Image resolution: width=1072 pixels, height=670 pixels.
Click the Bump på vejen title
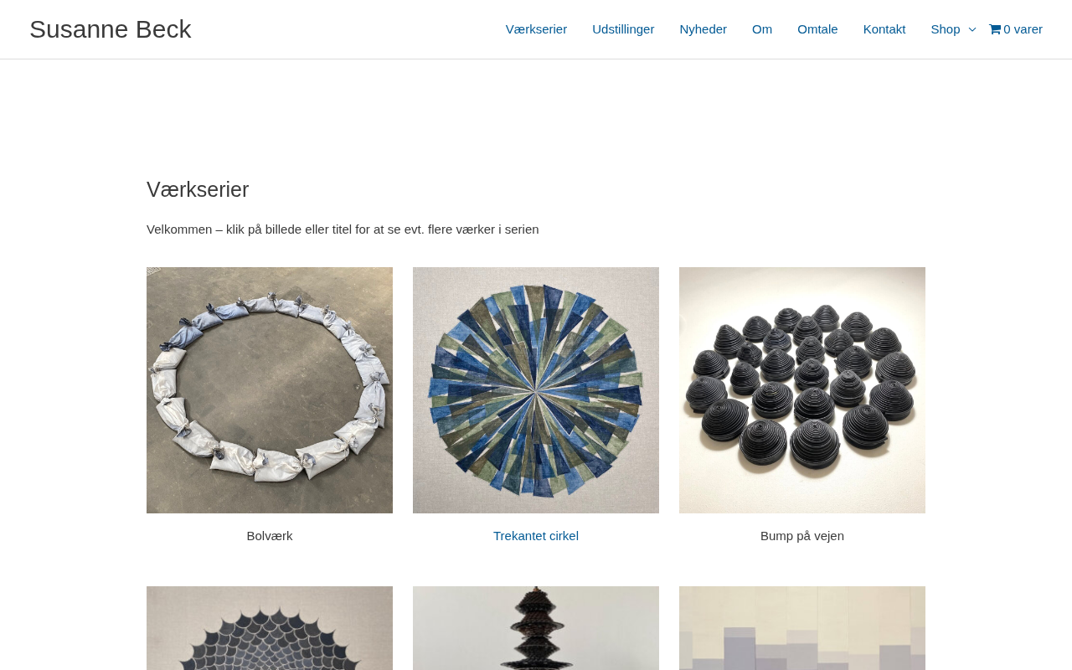coord(802,536)
